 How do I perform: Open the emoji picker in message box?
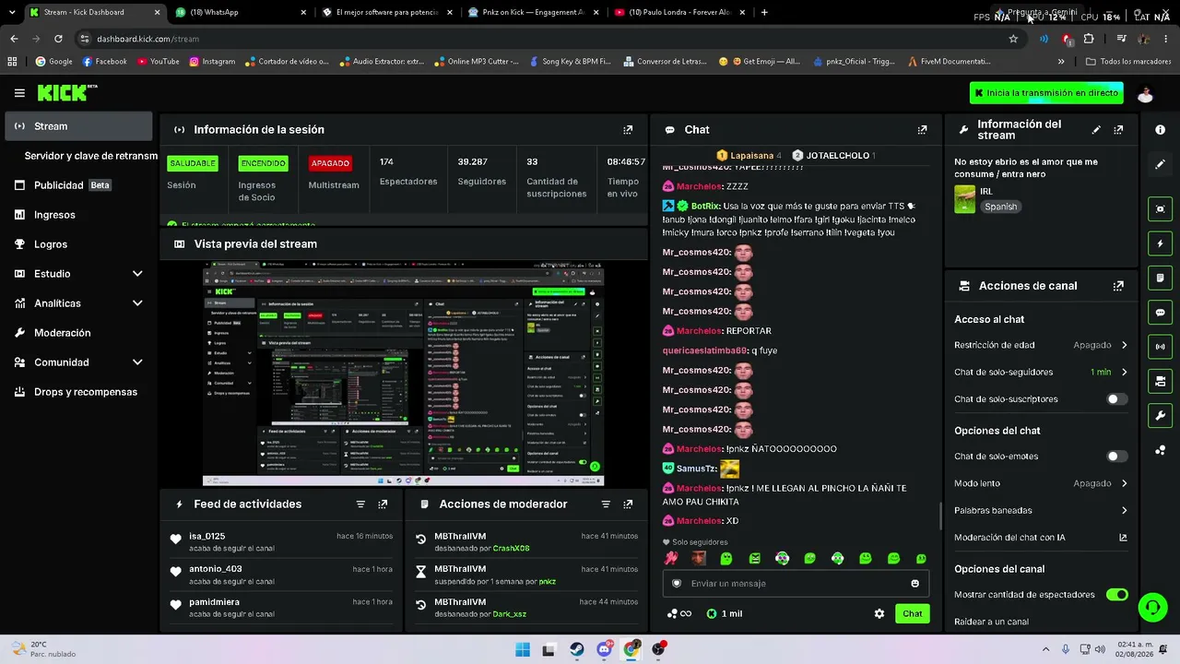tap(914, 584)
